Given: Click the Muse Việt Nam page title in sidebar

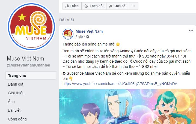Looking at the screenshot, I should (x=25, y=59).
